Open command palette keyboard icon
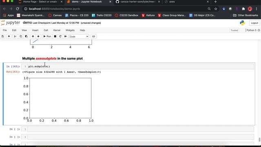 coord(93,36)
